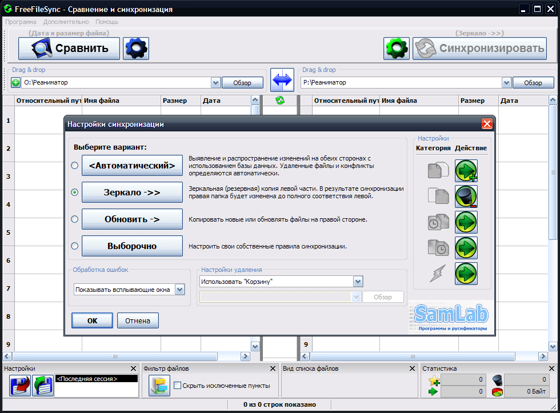Click the left grid's Размер column header
560x413 pixels.
coord(181,101)
